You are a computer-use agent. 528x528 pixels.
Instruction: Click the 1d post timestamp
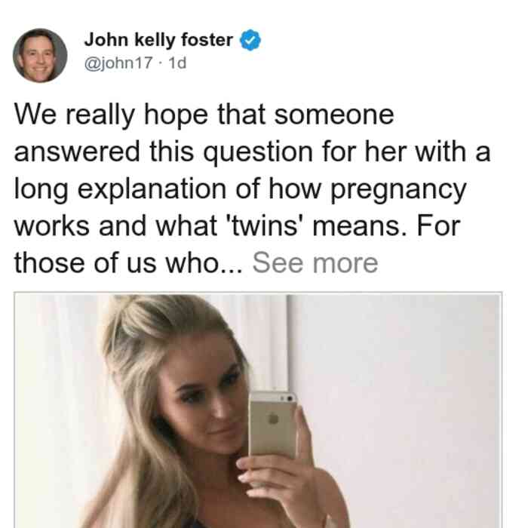point(177,63)
